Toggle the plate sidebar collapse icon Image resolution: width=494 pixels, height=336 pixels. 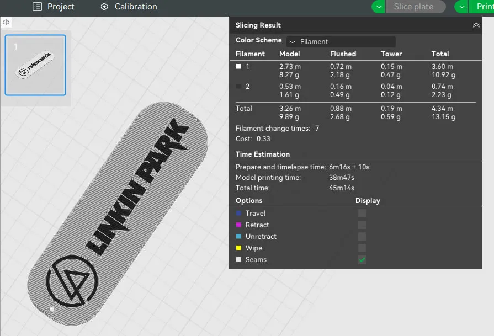click(x=6, y=22)
